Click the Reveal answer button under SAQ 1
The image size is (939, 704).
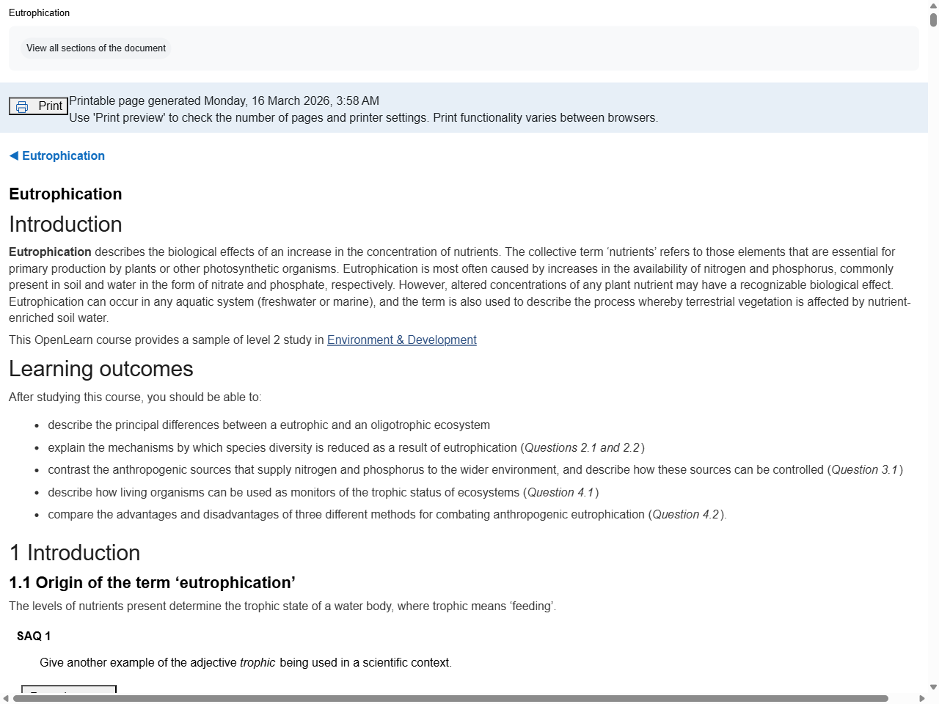[x=68, y=694]
